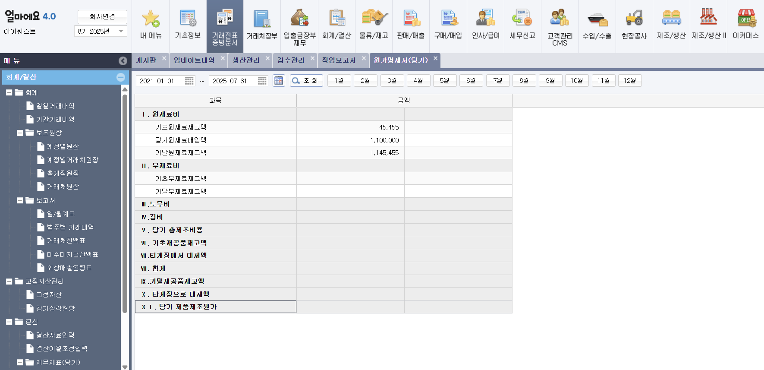The width and height of the screenshot is (764, 370).
Task: Open 미수미지급잔액표 report
Action: [x=72, y=255]
